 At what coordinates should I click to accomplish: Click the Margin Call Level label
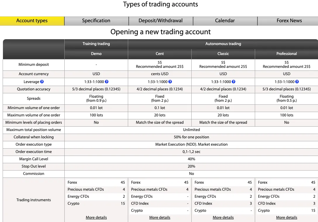pos(34,159)
